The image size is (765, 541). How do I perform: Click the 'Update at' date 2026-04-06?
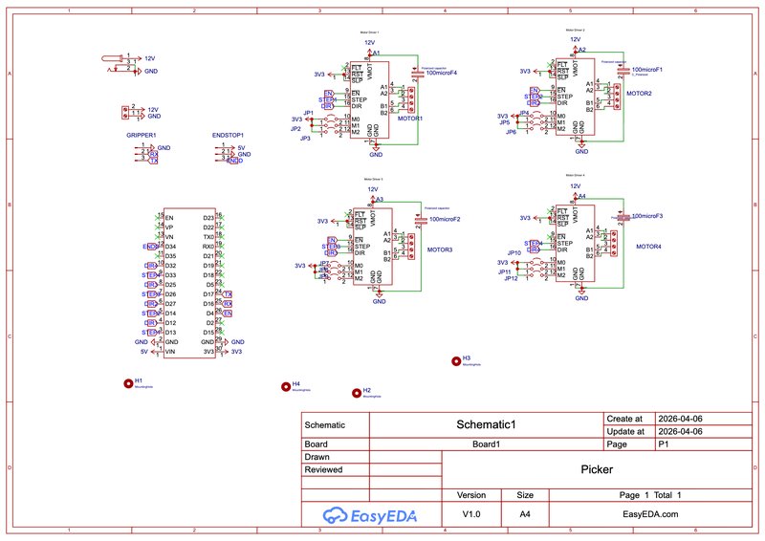[680, 431]
